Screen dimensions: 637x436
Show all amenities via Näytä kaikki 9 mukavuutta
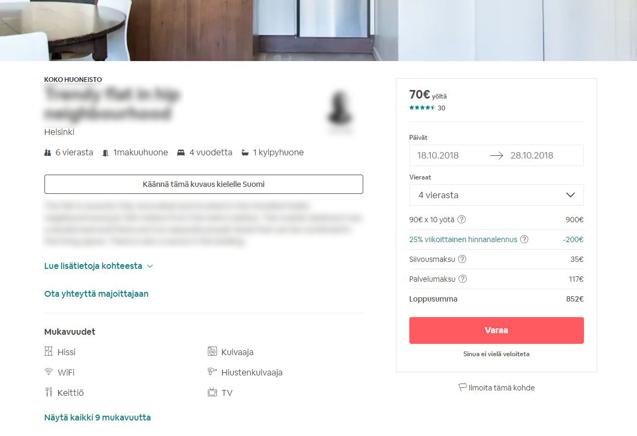pyautogui.click(x=98, y=417)
